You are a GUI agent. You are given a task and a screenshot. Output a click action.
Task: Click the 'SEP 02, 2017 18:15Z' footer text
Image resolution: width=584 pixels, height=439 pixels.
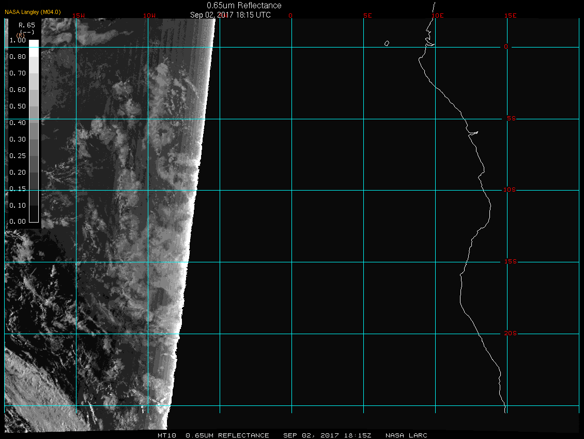coord(327,435)
